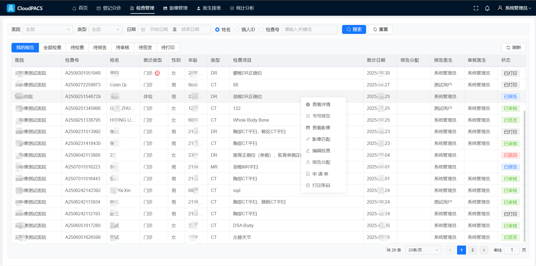Go to page 2 of results
536x266 pixels.
point(472,250)
